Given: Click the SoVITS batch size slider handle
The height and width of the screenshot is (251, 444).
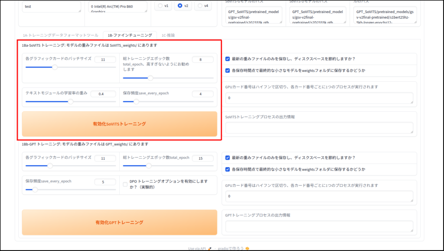Looking at the screenshot, I should [x=55, y=67].
